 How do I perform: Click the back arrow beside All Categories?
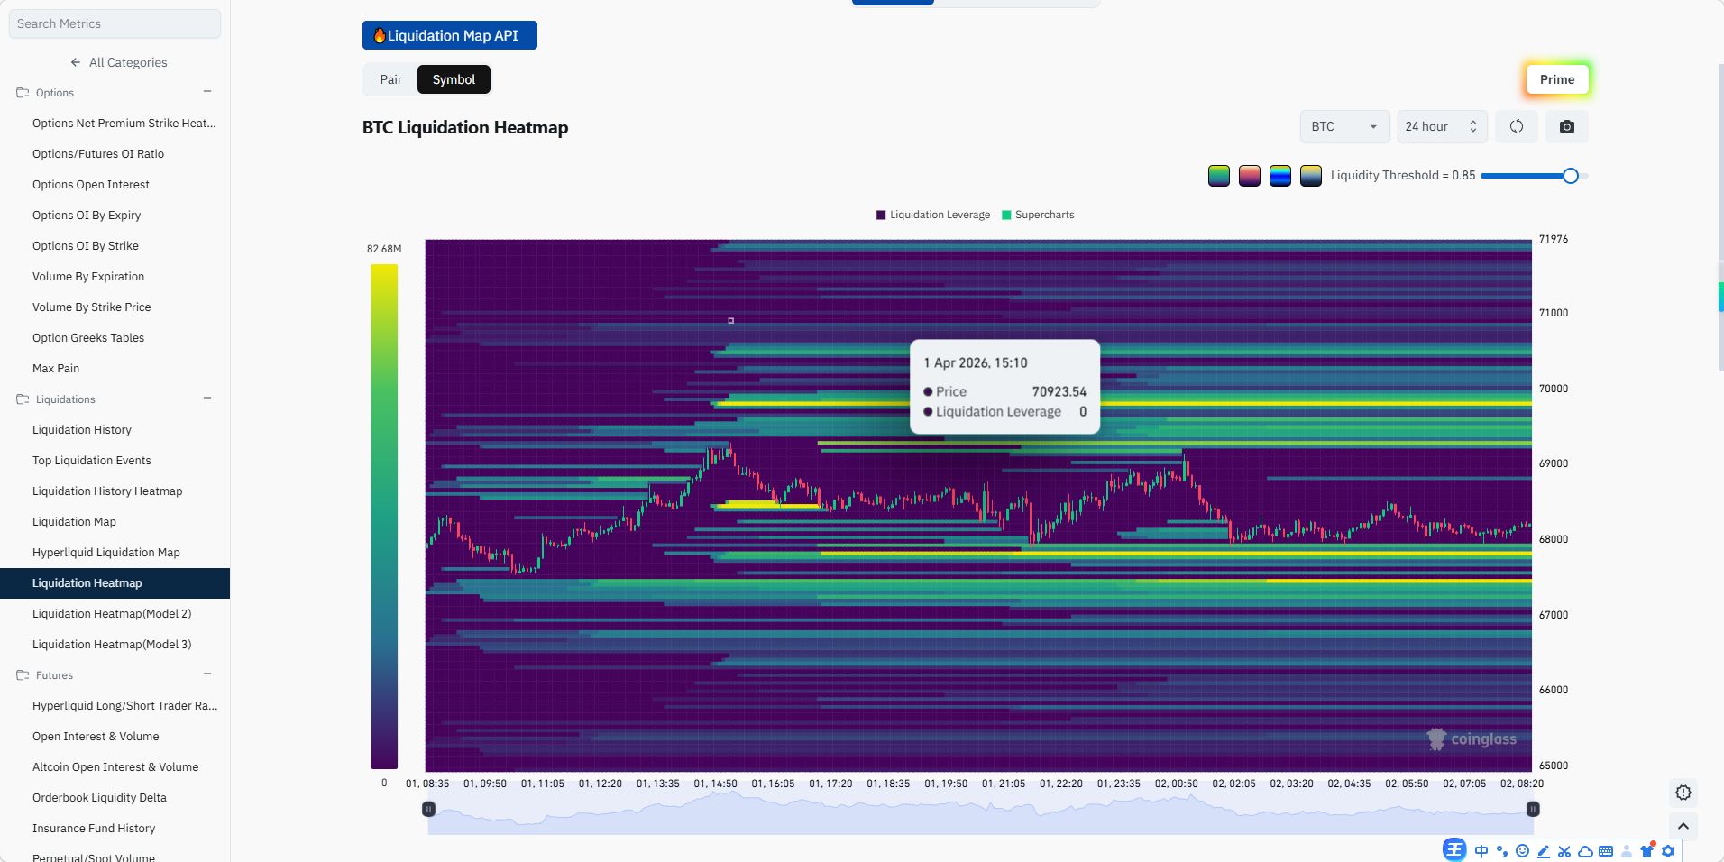tap(76, 62)
